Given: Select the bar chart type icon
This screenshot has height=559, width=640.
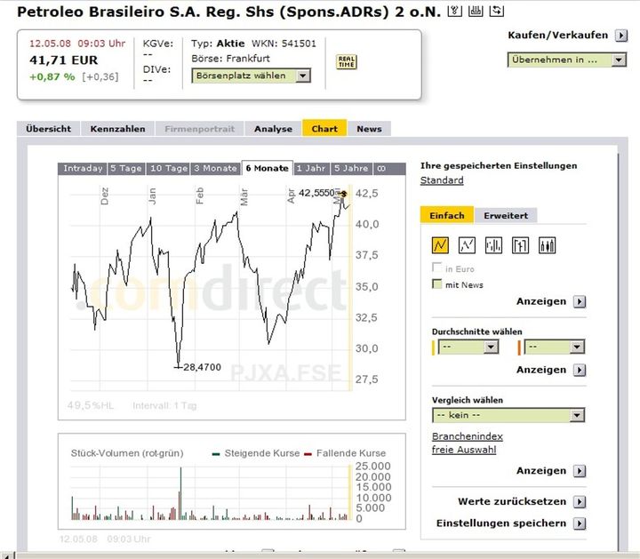Looking at the screenshot, I should [493, 245].
